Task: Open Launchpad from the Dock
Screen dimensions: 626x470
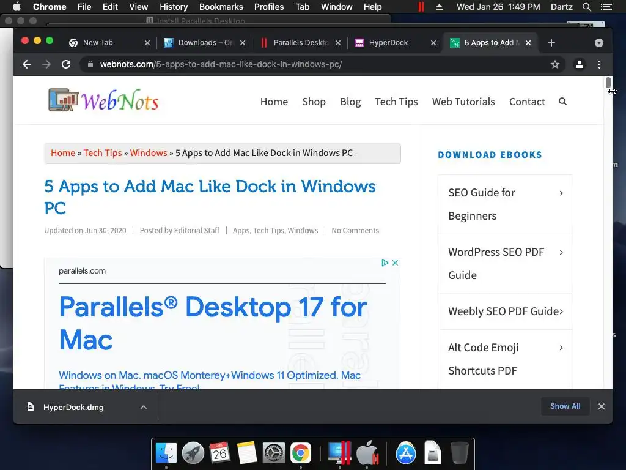Action: pos(193,453)
